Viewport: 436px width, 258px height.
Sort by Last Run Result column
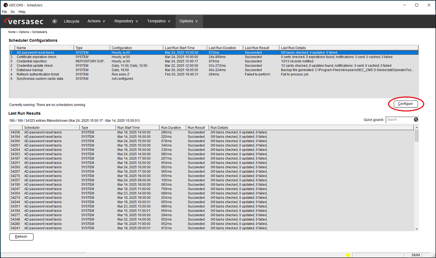click(x=261, y=48)
